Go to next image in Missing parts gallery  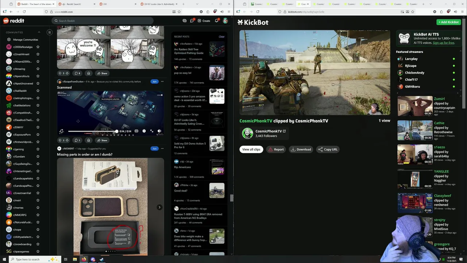(x=159, y=207)
